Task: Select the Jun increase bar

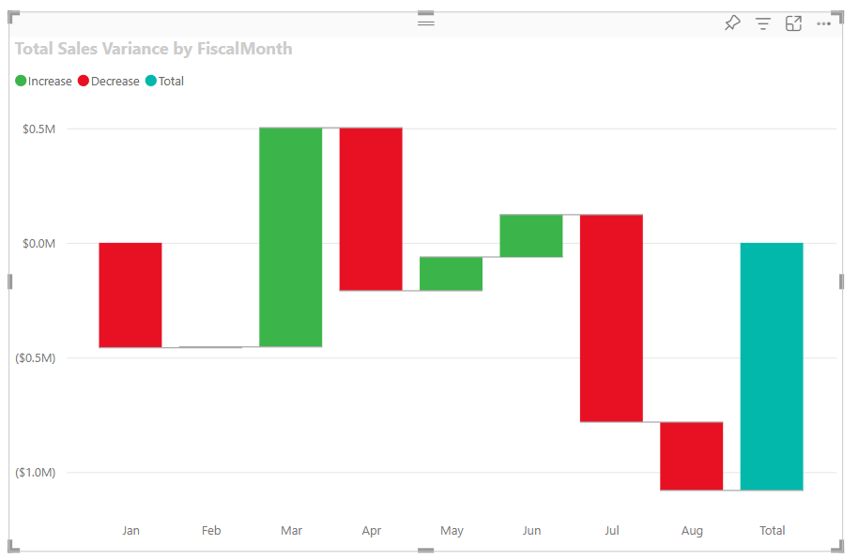Action: 531,235
